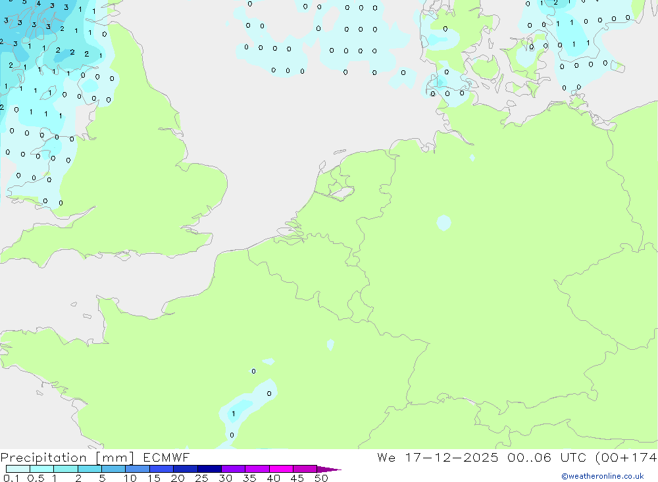Viewport: 658px width, 482px height.
Task: Click the legend scale label 50
Action: [321, 478]
